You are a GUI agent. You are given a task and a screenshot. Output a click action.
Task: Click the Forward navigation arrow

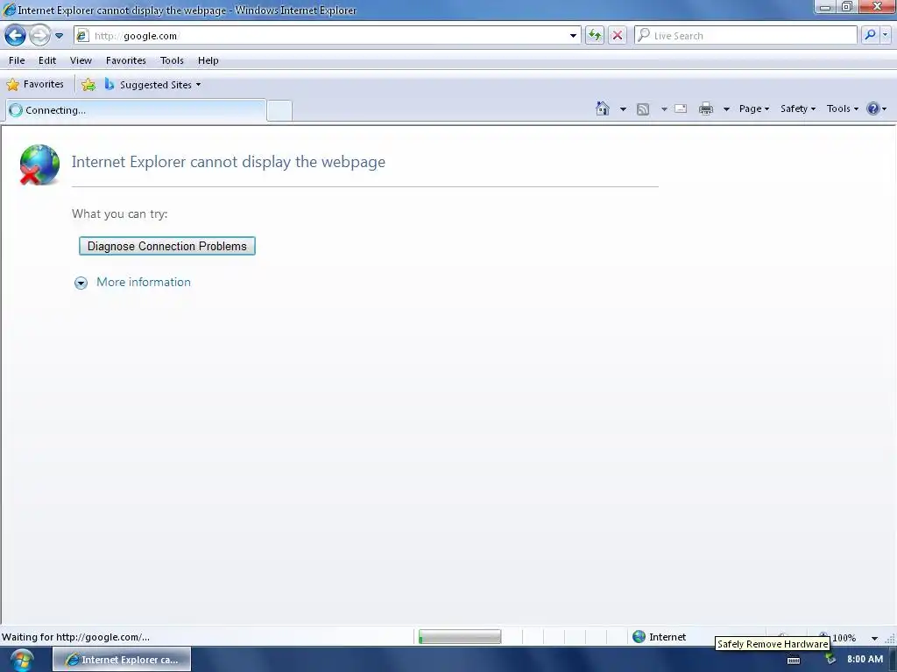[x=39, y=35]
